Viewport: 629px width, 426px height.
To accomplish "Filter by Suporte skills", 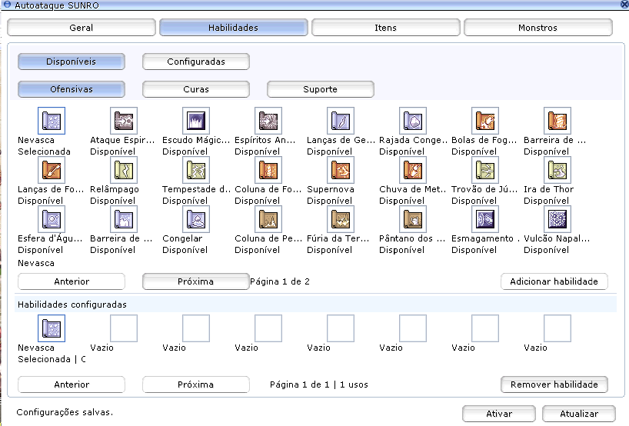I will click(320, 89).
